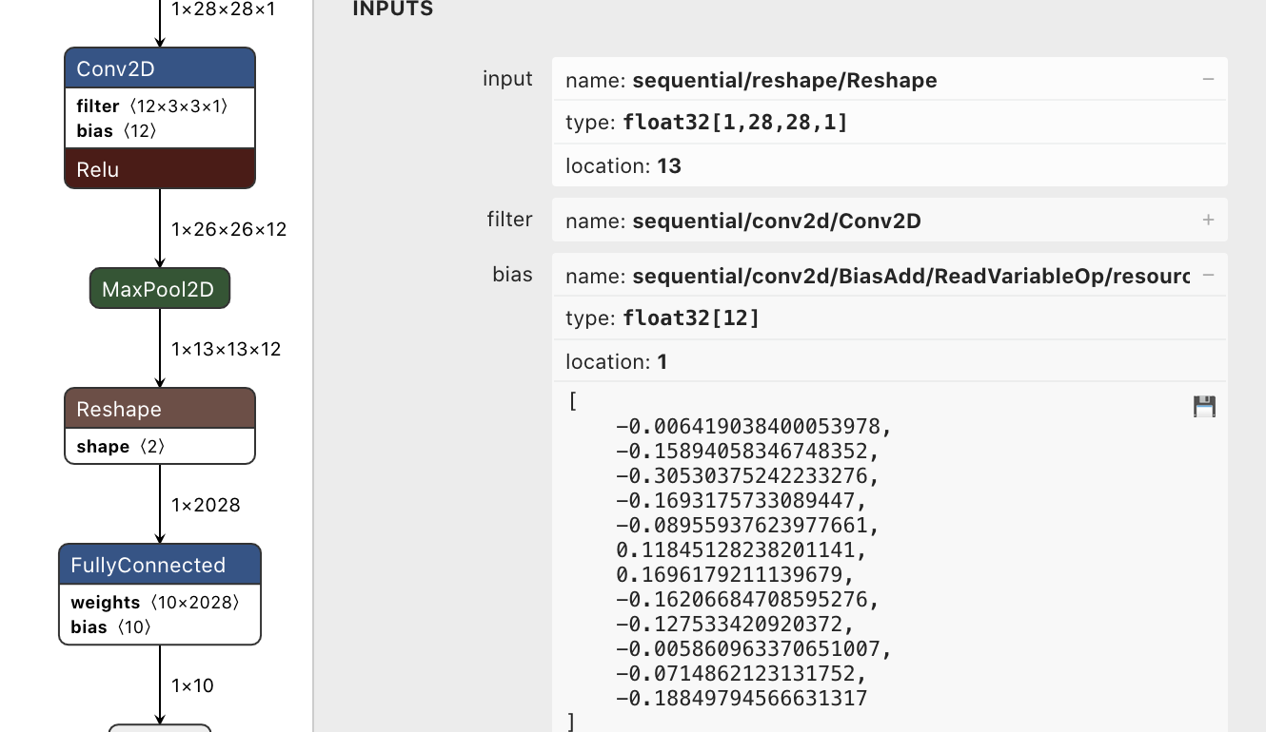
Task: Collapse the bias tensor details
Action: click(x=1208, y=275)
